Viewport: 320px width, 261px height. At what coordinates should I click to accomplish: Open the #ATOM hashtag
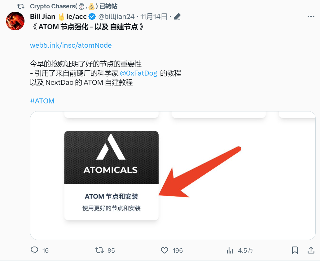coord(42,101)
